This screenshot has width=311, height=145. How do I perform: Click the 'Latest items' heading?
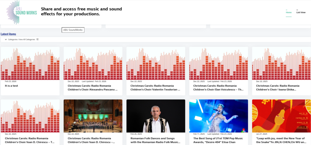(8, 34)
